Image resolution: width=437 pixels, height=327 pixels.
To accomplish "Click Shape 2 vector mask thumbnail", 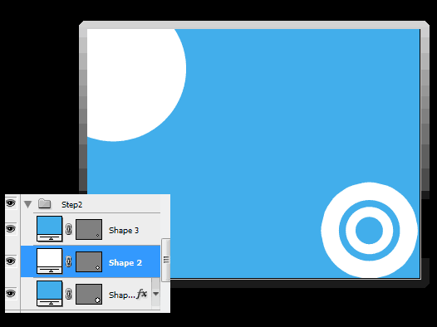I will (x=89, y=262).
